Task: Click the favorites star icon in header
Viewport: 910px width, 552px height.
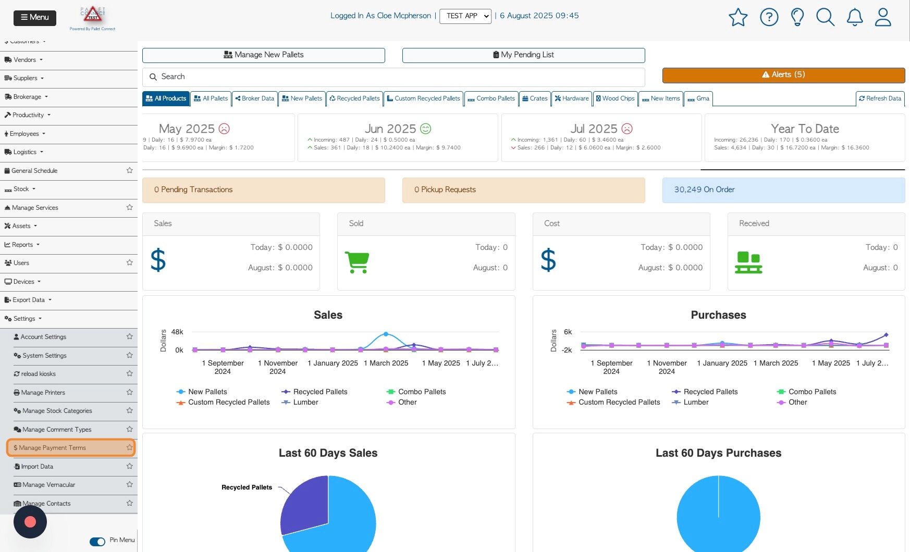Action: pyautogui.click(x=738, y=17)
